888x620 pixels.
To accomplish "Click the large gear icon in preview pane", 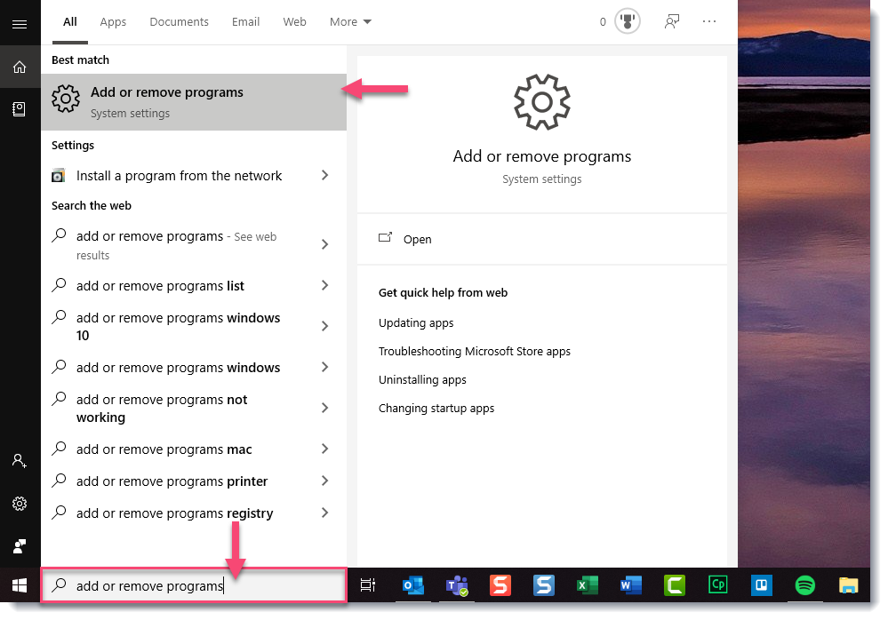I will pyautogui.click(x=542, y=102).
